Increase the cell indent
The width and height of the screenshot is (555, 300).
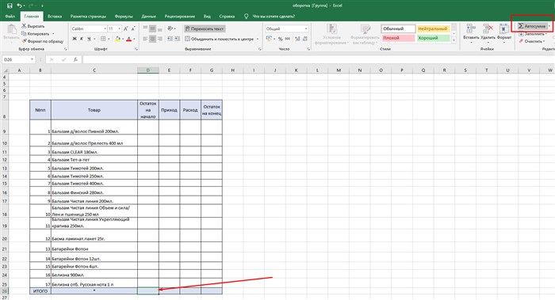pos(177,39)
